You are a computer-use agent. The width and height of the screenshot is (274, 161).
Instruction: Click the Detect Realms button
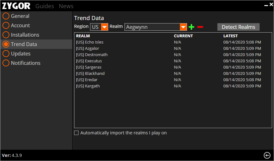click(238, 27)
